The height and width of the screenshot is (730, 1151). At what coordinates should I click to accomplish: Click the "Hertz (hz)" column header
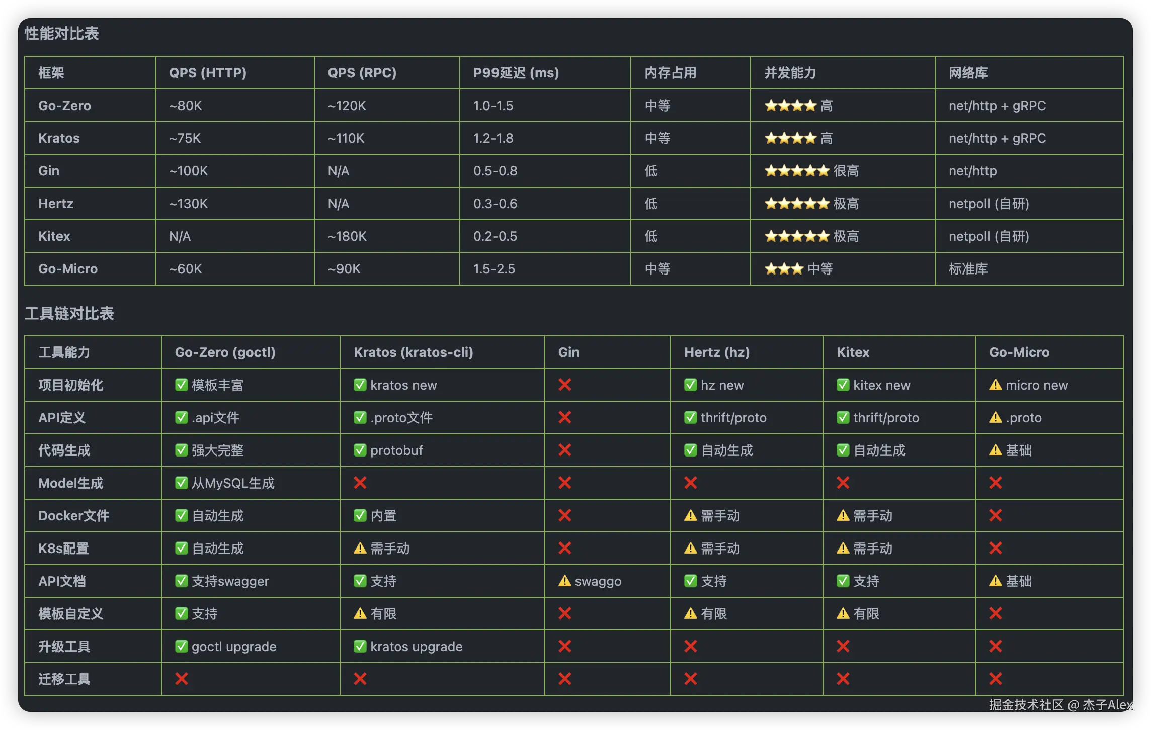click(717, 352)
